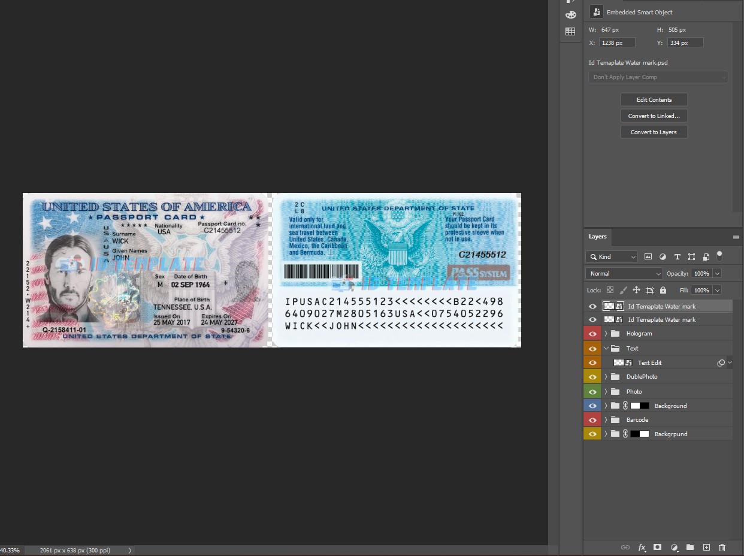The height and width of the screenshot is (556, 744).
Task: Expand the Background group
Action: point(606,406)
